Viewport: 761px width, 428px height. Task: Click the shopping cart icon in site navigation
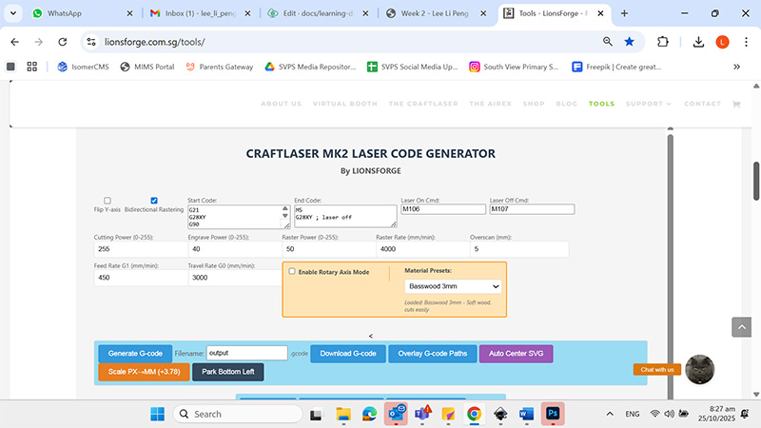pos(735,104)
